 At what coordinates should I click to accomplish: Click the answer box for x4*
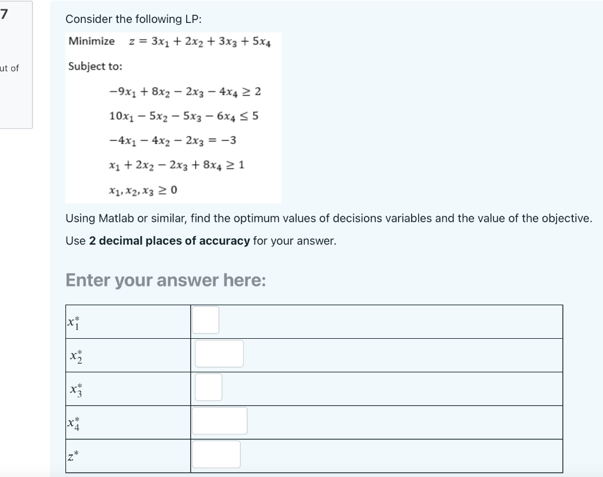pos(218,420)
